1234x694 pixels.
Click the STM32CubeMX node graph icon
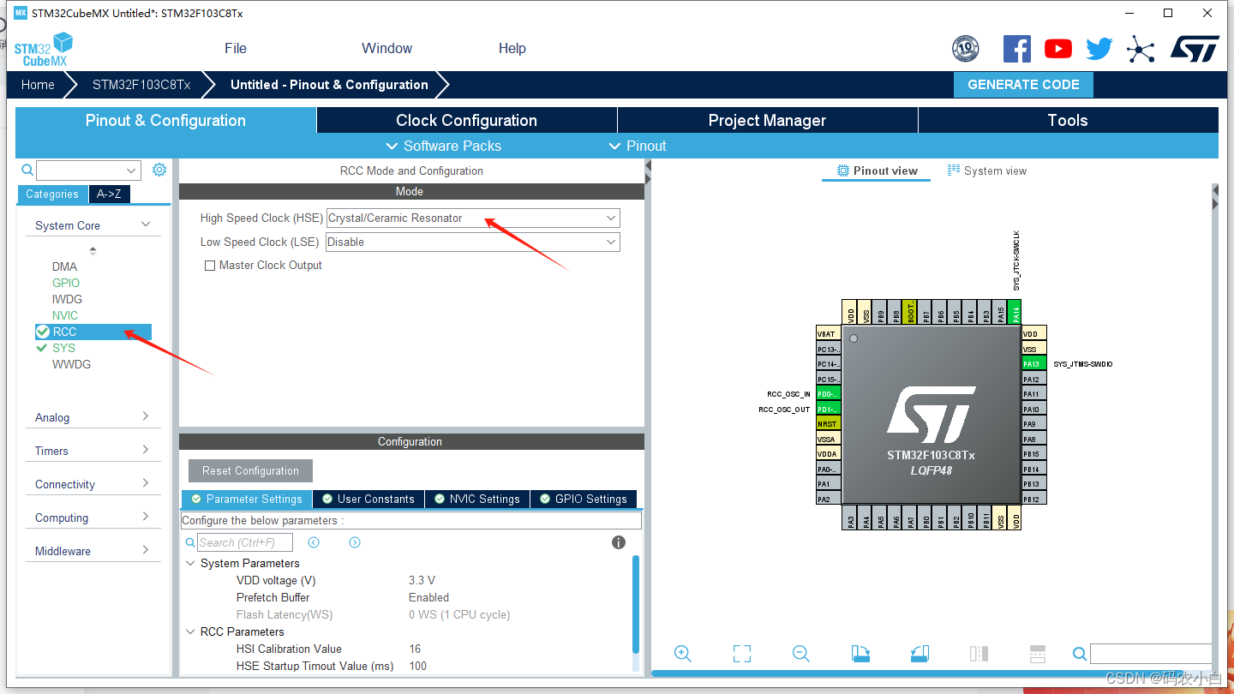click(x=1141, y=49)
